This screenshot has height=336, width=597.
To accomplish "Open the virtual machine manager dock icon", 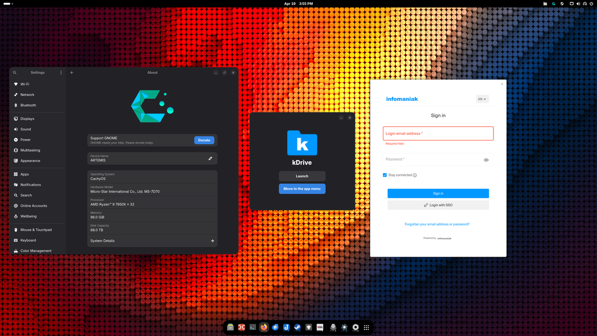I will coord(320,328).
